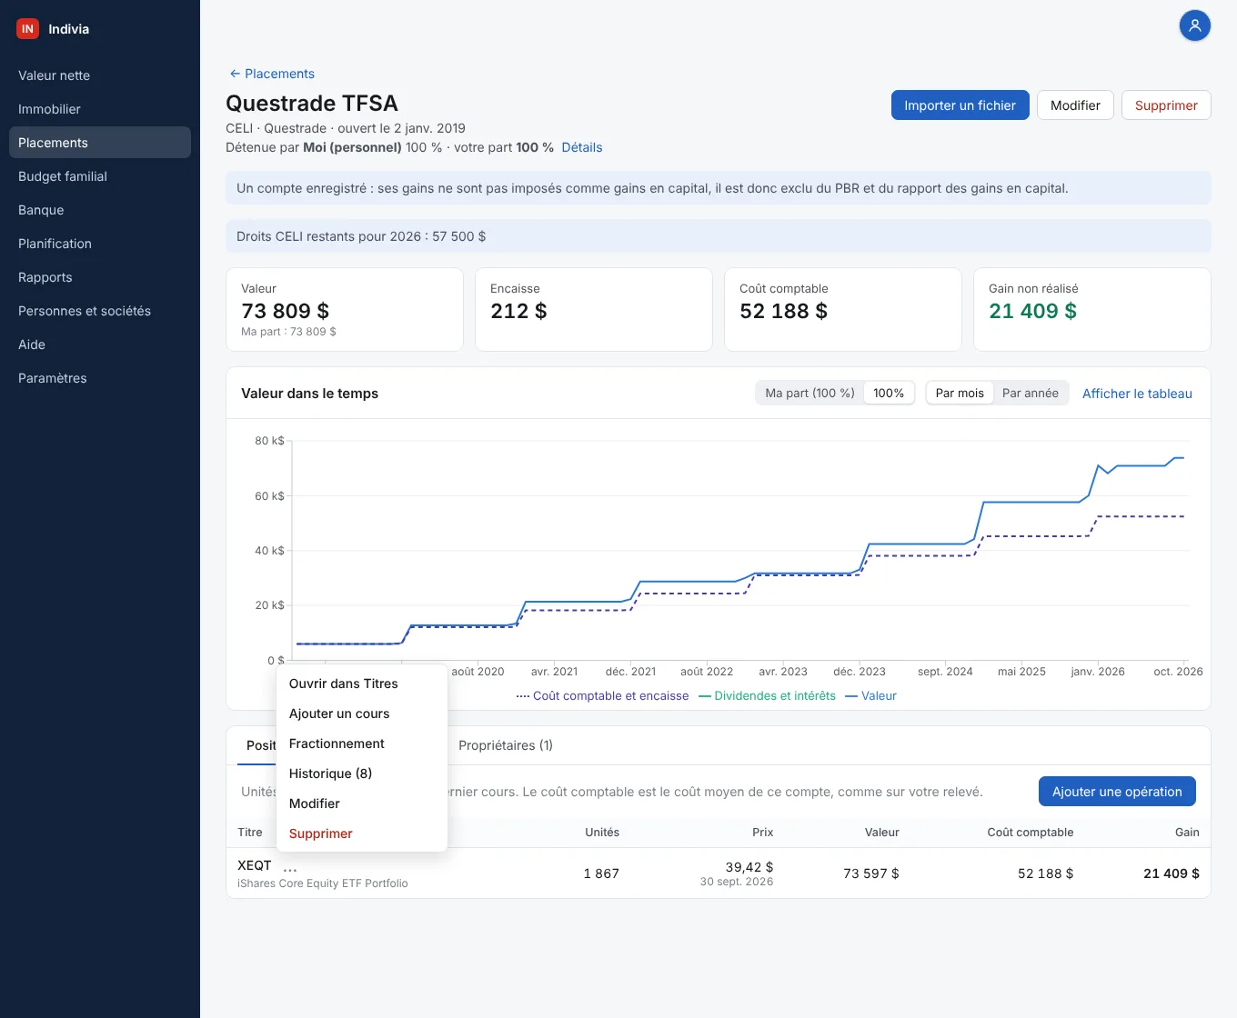Click Afficher le tableau link
Screen dimensions: 1237x1018
[1137, 394]
